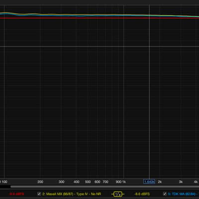Click the 400 frequency axis label

pos(76,182)
